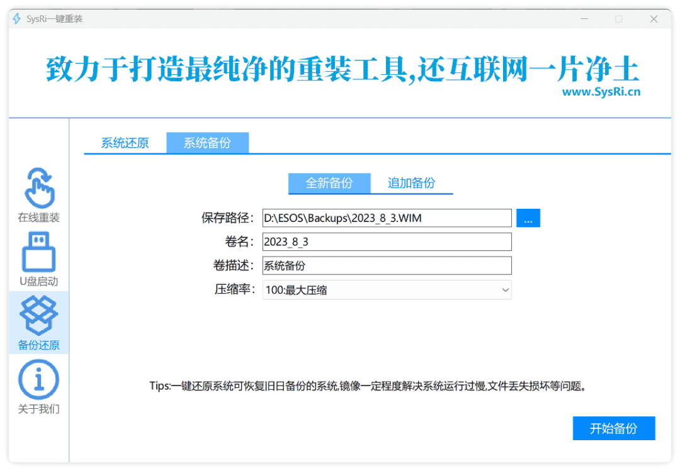The image size is (680, 471).
Task: Click the circled-i icon above 关于我们
Action: tap(38, 378)
